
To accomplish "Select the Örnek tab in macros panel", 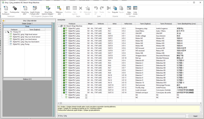I will coord(27,26).
